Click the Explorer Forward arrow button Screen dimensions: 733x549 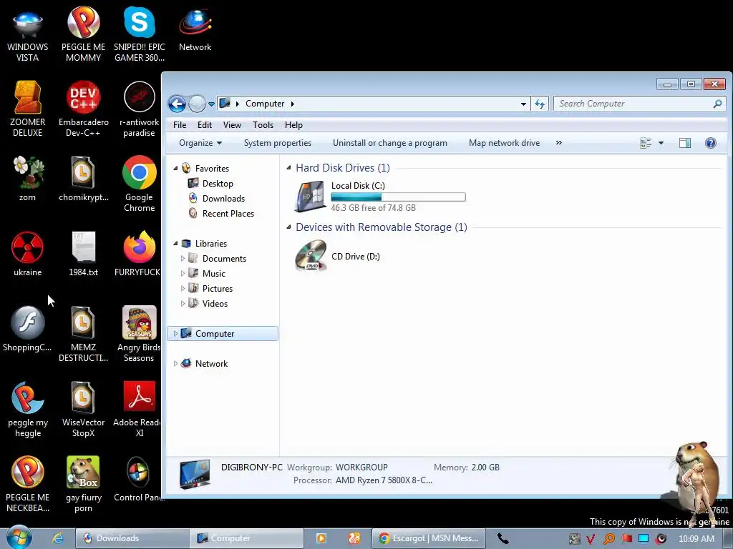coord(197,104)
